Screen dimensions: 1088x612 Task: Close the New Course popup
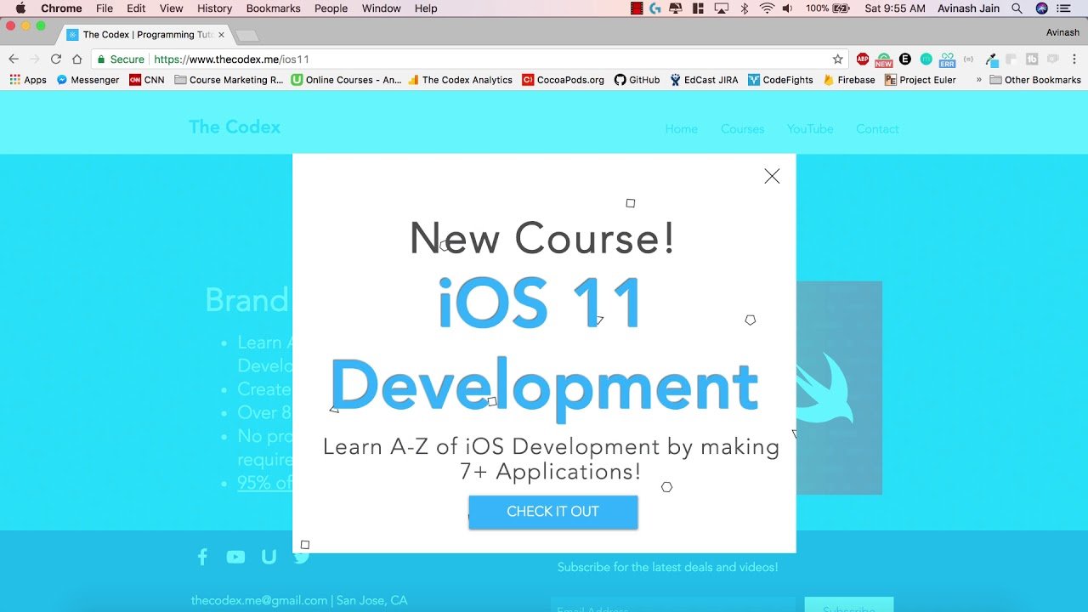(x=771, y=176)
